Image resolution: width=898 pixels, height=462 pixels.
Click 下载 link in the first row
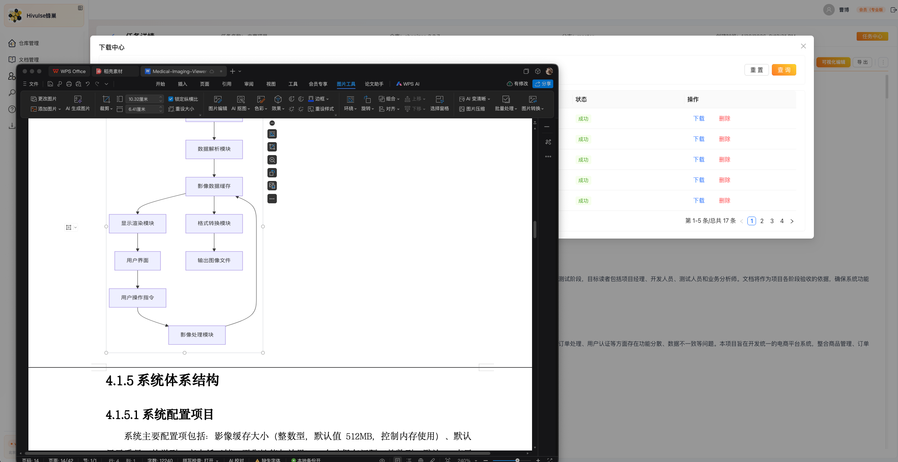(x=699, y=118)
